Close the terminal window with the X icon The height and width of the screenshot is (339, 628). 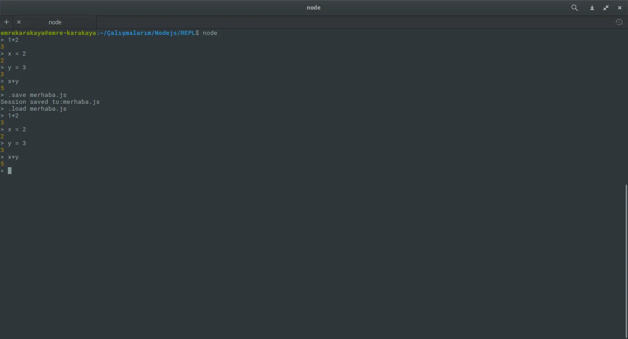[x=619, y=8]
